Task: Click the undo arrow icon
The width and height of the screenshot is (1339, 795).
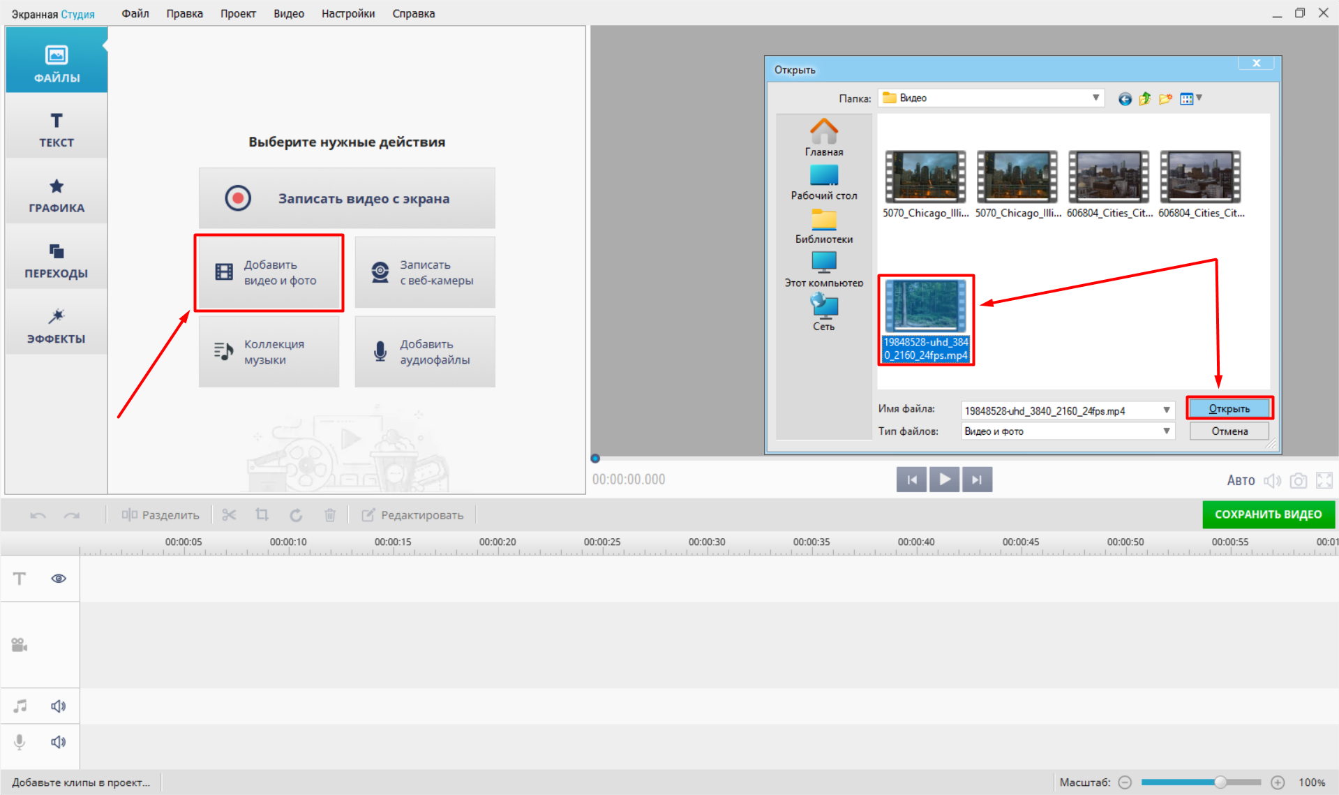Action: click(38, 515)
